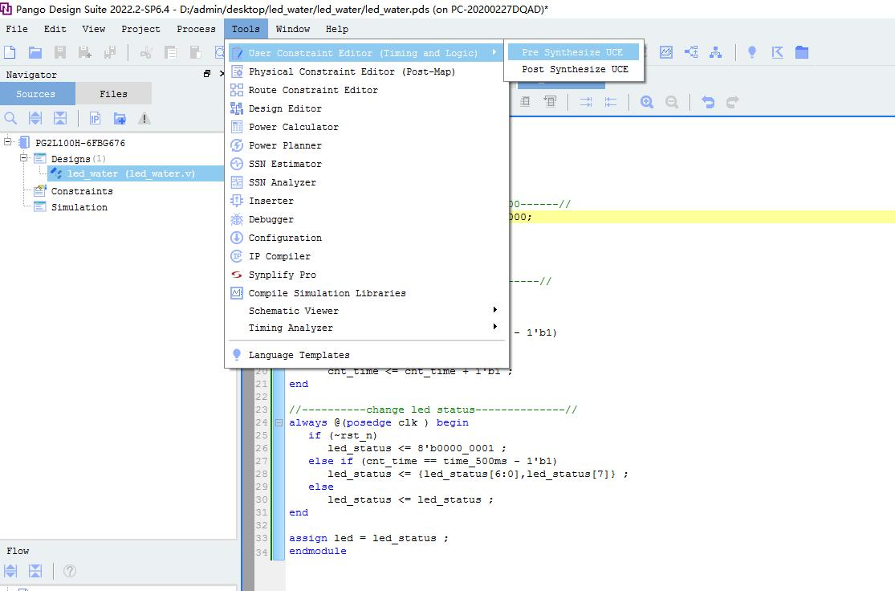The height and width of the screenshot is (591, 895).
Task: Click the warning triangle icon in Navigator
Action: [x=144, y=118]
